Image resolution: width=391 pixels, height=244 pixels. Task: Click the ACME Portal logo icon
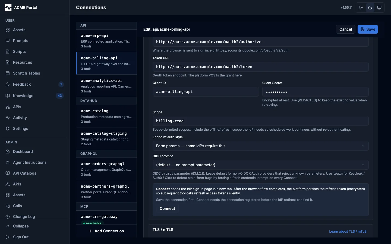[x=8, y=8]
